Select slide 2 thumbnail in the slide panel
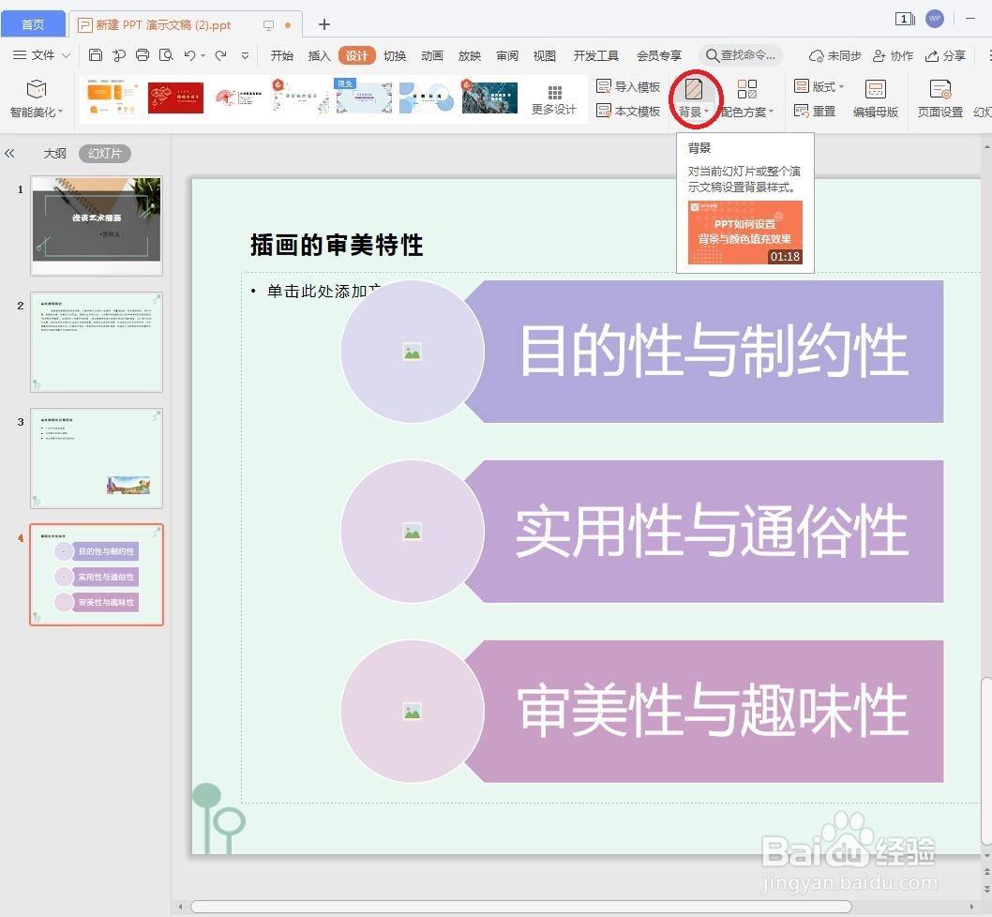The height and width of the screenshot is (917, 992). point(97,342)
